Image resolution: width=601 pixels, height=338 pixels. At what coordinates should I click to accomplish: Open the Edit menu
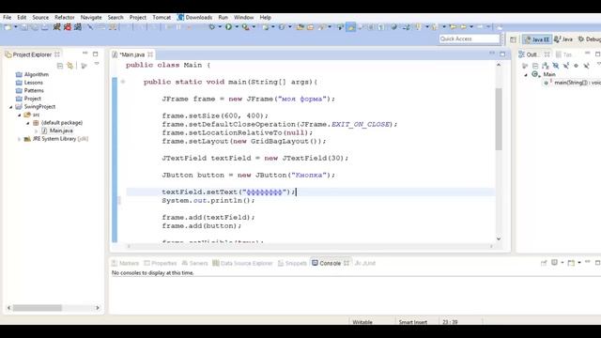[x=22, y=17]
